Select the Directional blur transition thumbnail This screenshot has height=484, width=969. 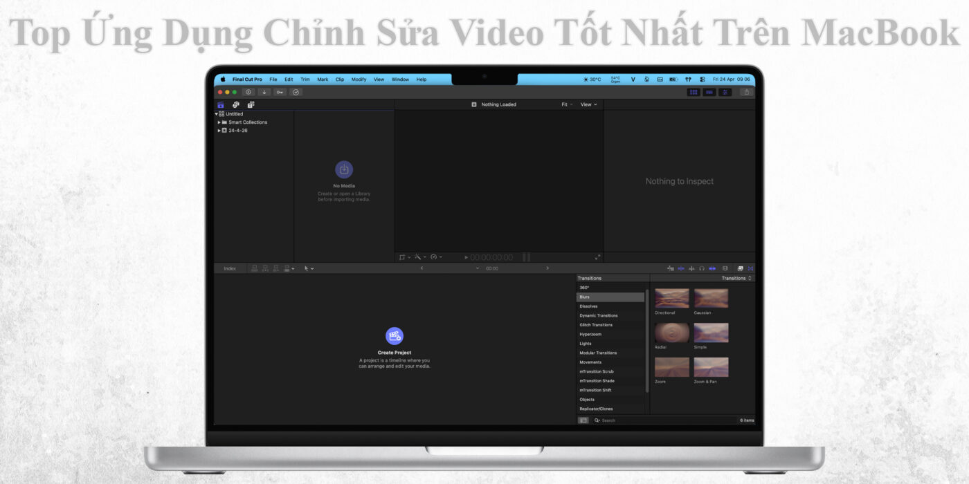pos(672,298)
